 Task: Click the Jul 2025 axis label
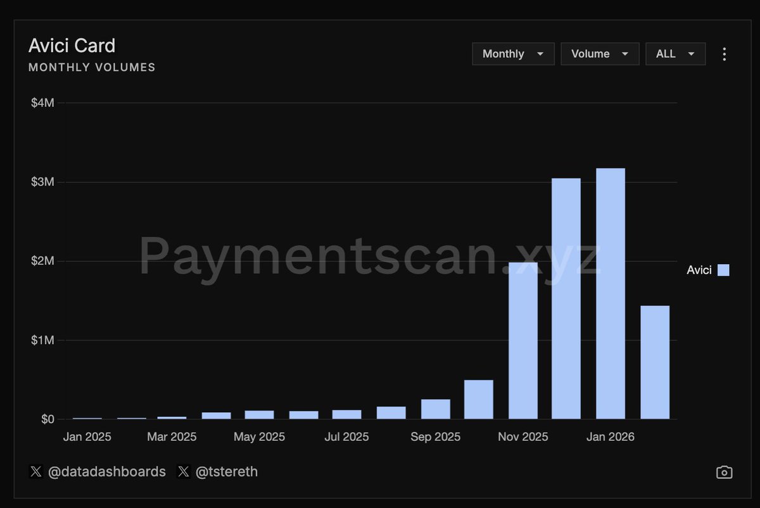[347, 437]
